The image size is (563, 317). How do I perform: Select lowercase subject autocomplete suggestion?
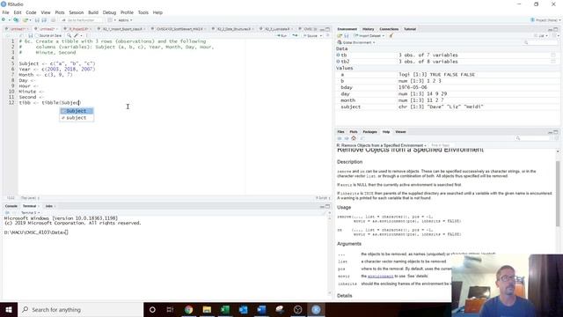[77, 117]
